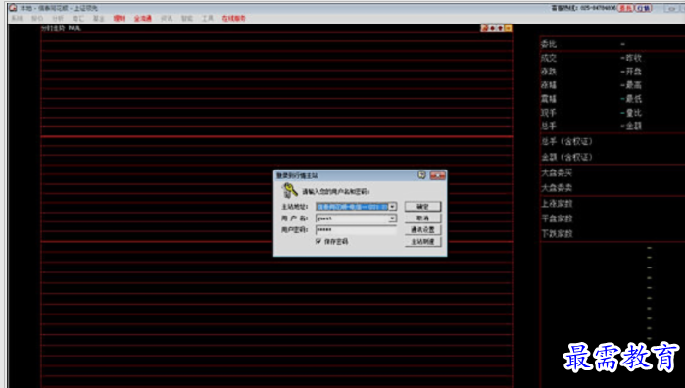Click the 用户密码 password field
This screenshot has width=685, height=388.
[x=356, y=230]
